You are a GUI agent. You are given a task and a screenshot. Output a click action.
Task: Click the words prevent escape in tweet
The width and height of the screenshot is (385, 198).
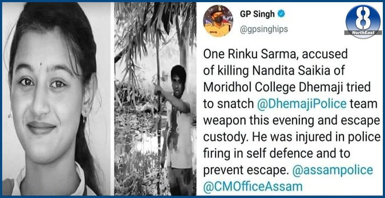tap(245, 171)
